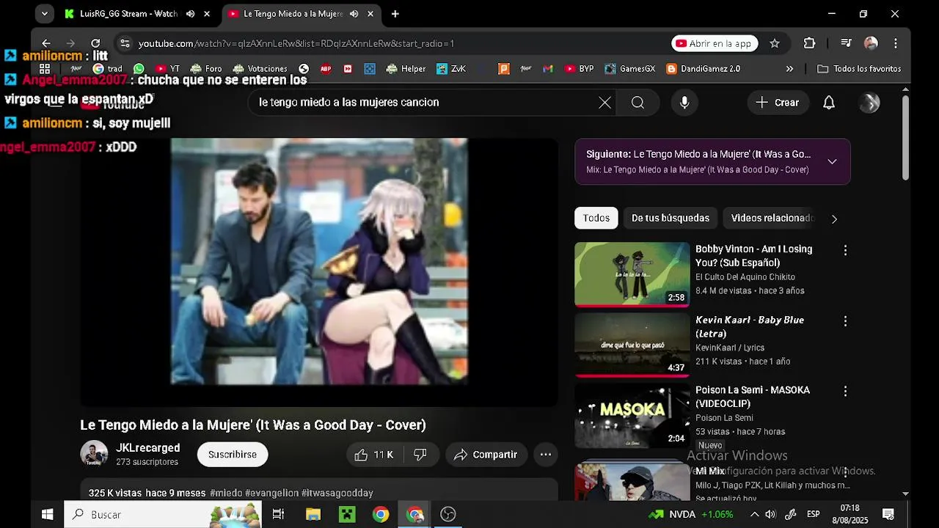Reload the page in Chrome
939x528 pixels.
pyautogui.click(x=95, y=43)
